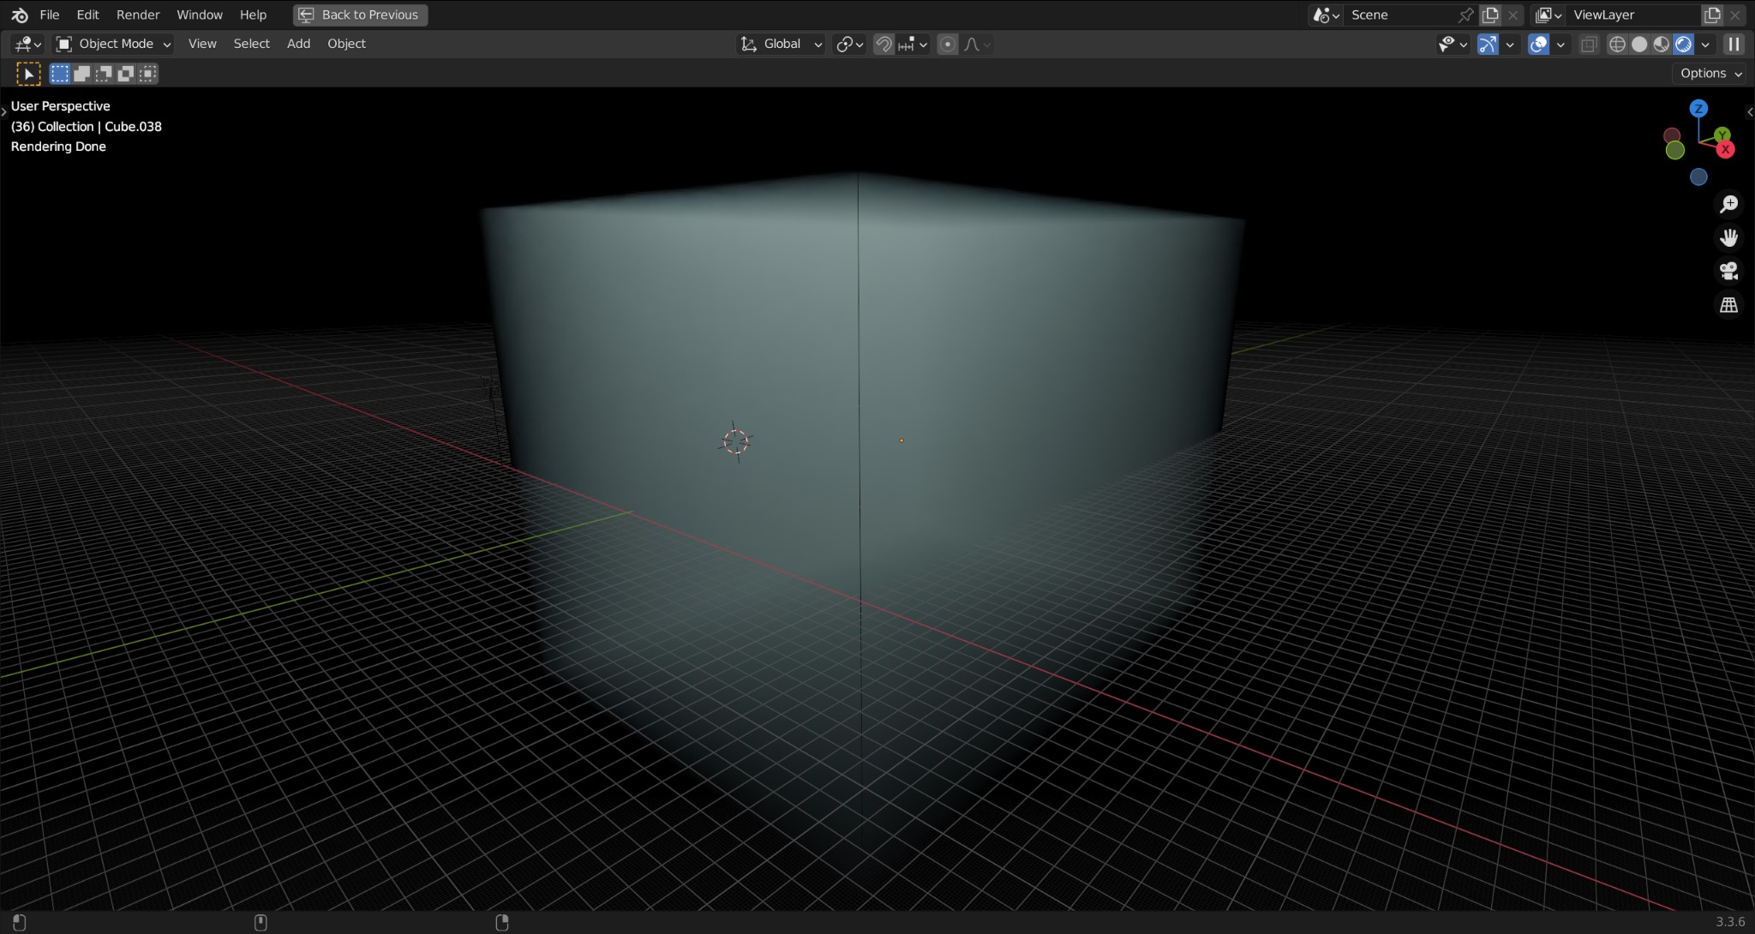1755x934 pixels.
Task: Open the Render menu
Action: pos(138,15)
